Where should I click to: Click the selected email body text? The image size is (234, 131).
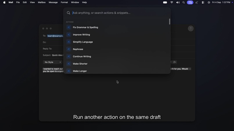53,70
